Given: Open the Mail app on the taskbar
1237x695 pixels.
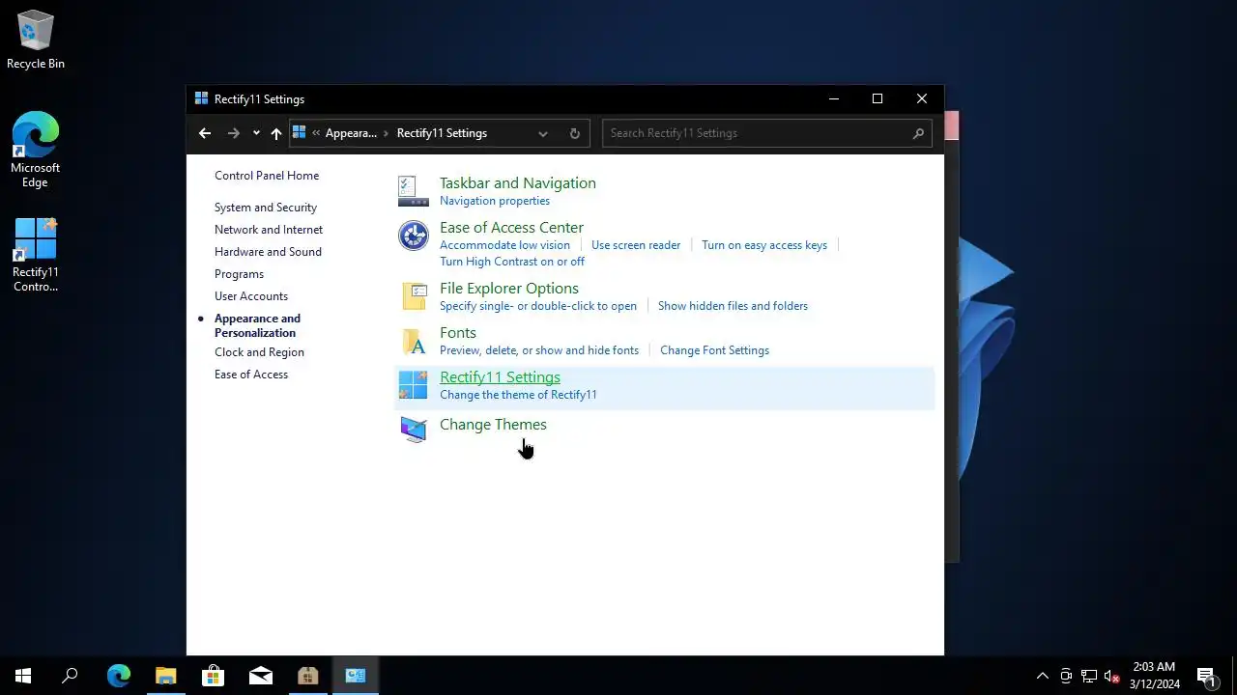Looking at the screenshot, I should click(260, 676).
